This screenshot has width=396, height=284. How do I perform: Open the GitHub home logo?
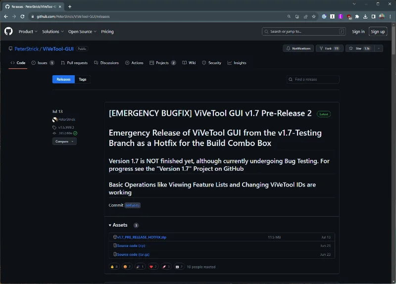8,31
